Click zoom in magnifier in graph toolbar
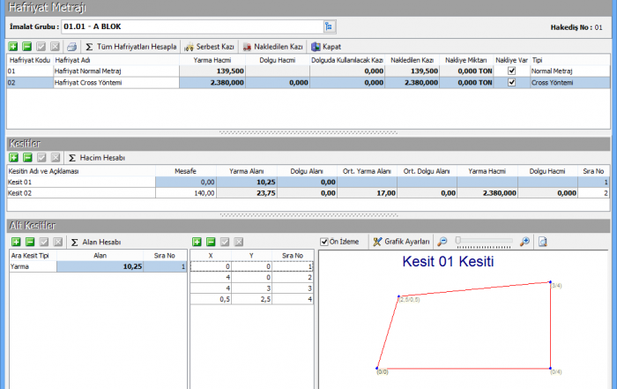This screenshot has height=389, width=617. (525, 241)
